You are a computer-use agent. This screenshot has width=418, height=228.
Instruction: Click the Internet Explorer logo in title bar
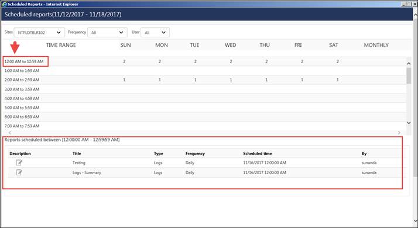coord(4,4)
